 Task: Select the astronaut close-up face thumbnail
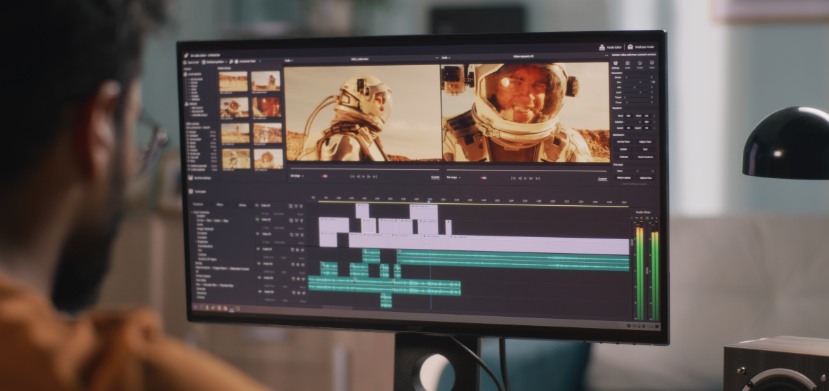coord(267,107)
